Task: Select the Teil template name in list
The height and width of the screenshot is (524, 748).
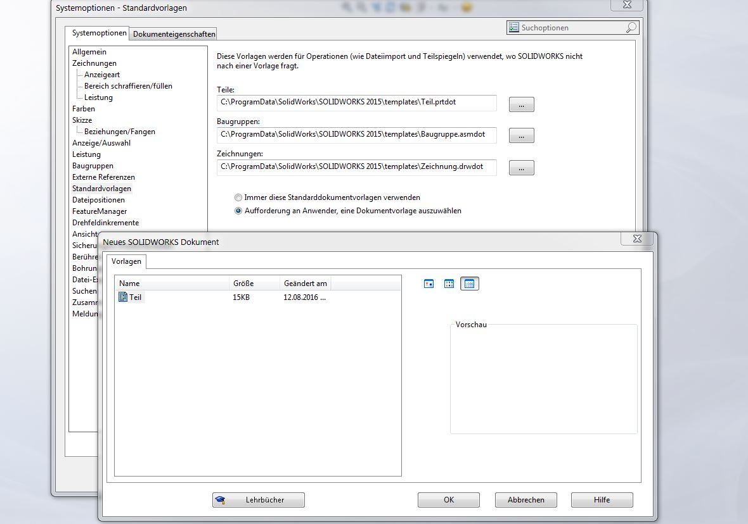Action: [136, 297]
